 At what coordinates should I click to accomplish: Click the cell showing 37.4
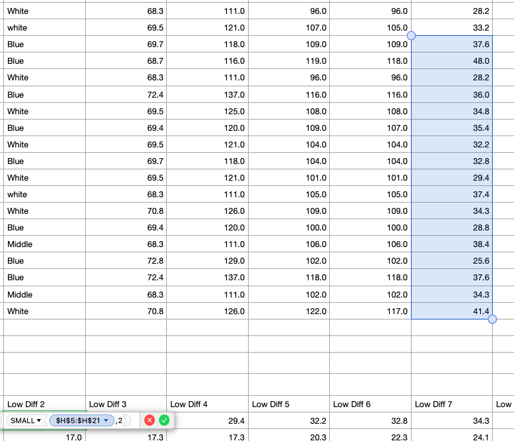pyautogui.click(x=451, y=194)
